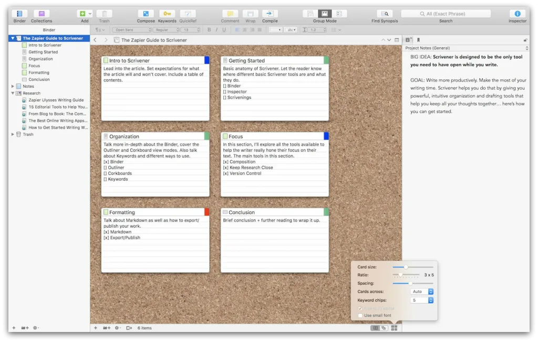
Task: Click the Trash toolbar icon
Action: click(x=105, y=14)
